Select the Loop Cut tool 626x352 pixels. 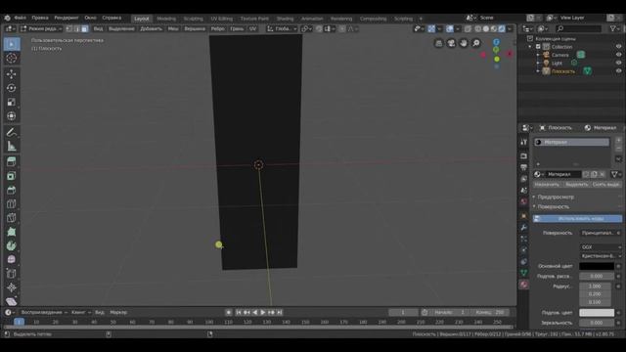point(12,203)
